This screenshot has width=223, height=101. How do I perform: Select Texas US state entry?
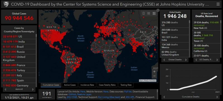(x=206, y=37)
